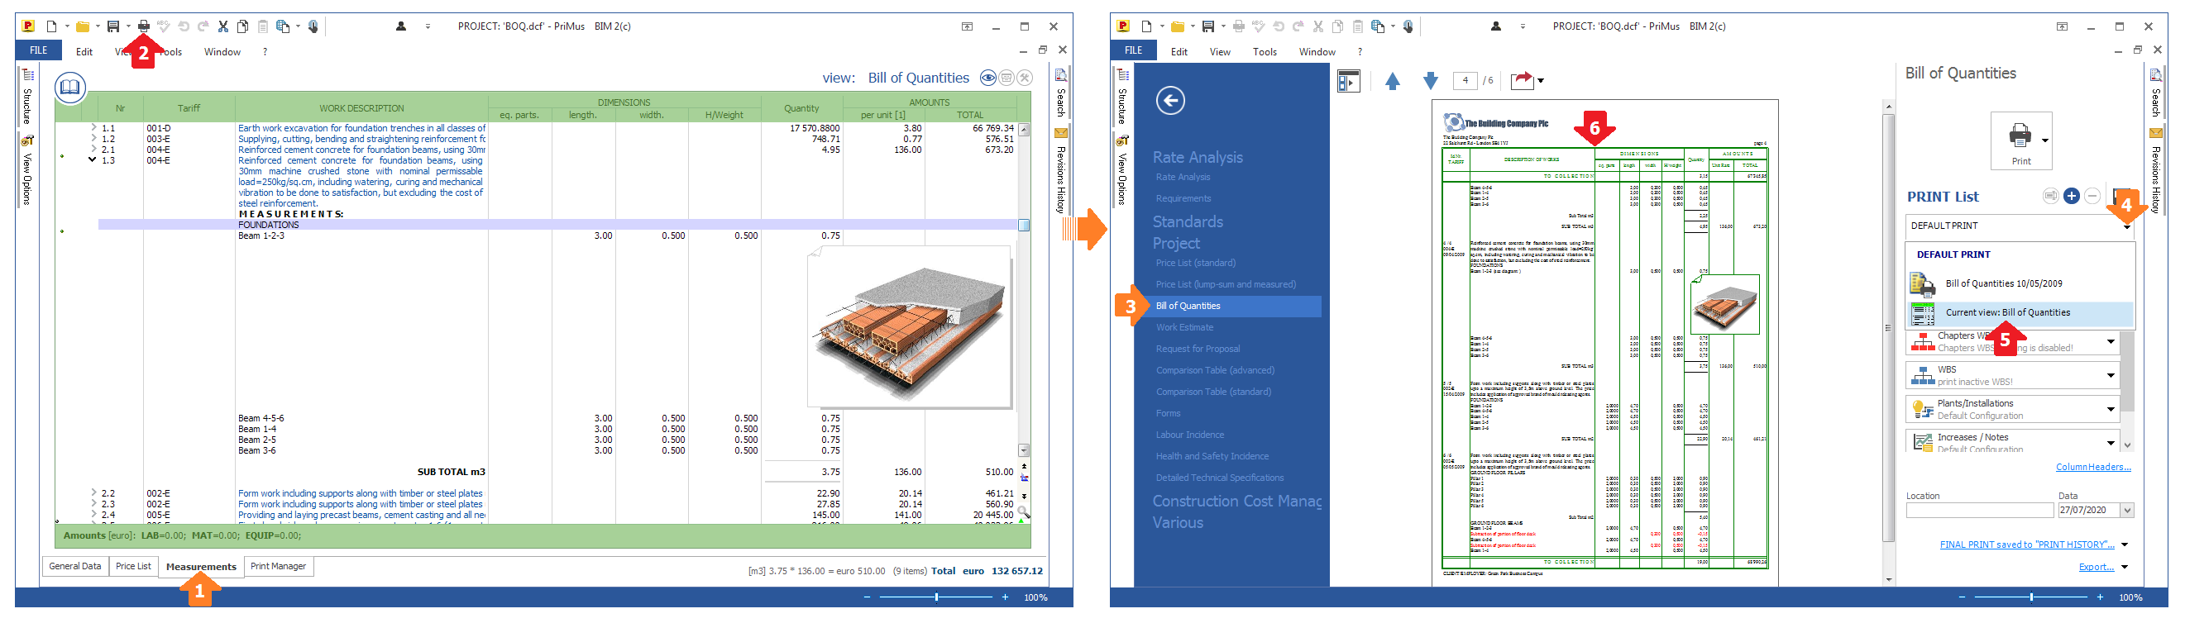
Task: Click the Location input field
Action: [1980, 511]
